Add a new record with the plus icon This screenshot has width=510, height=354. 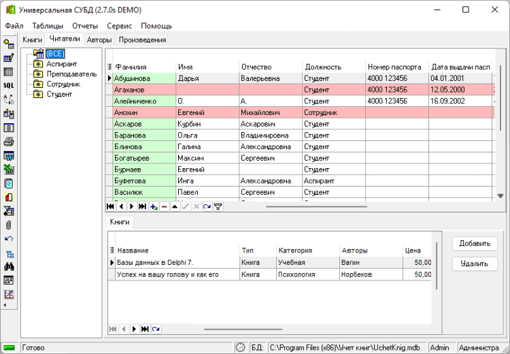pos(154,206)
